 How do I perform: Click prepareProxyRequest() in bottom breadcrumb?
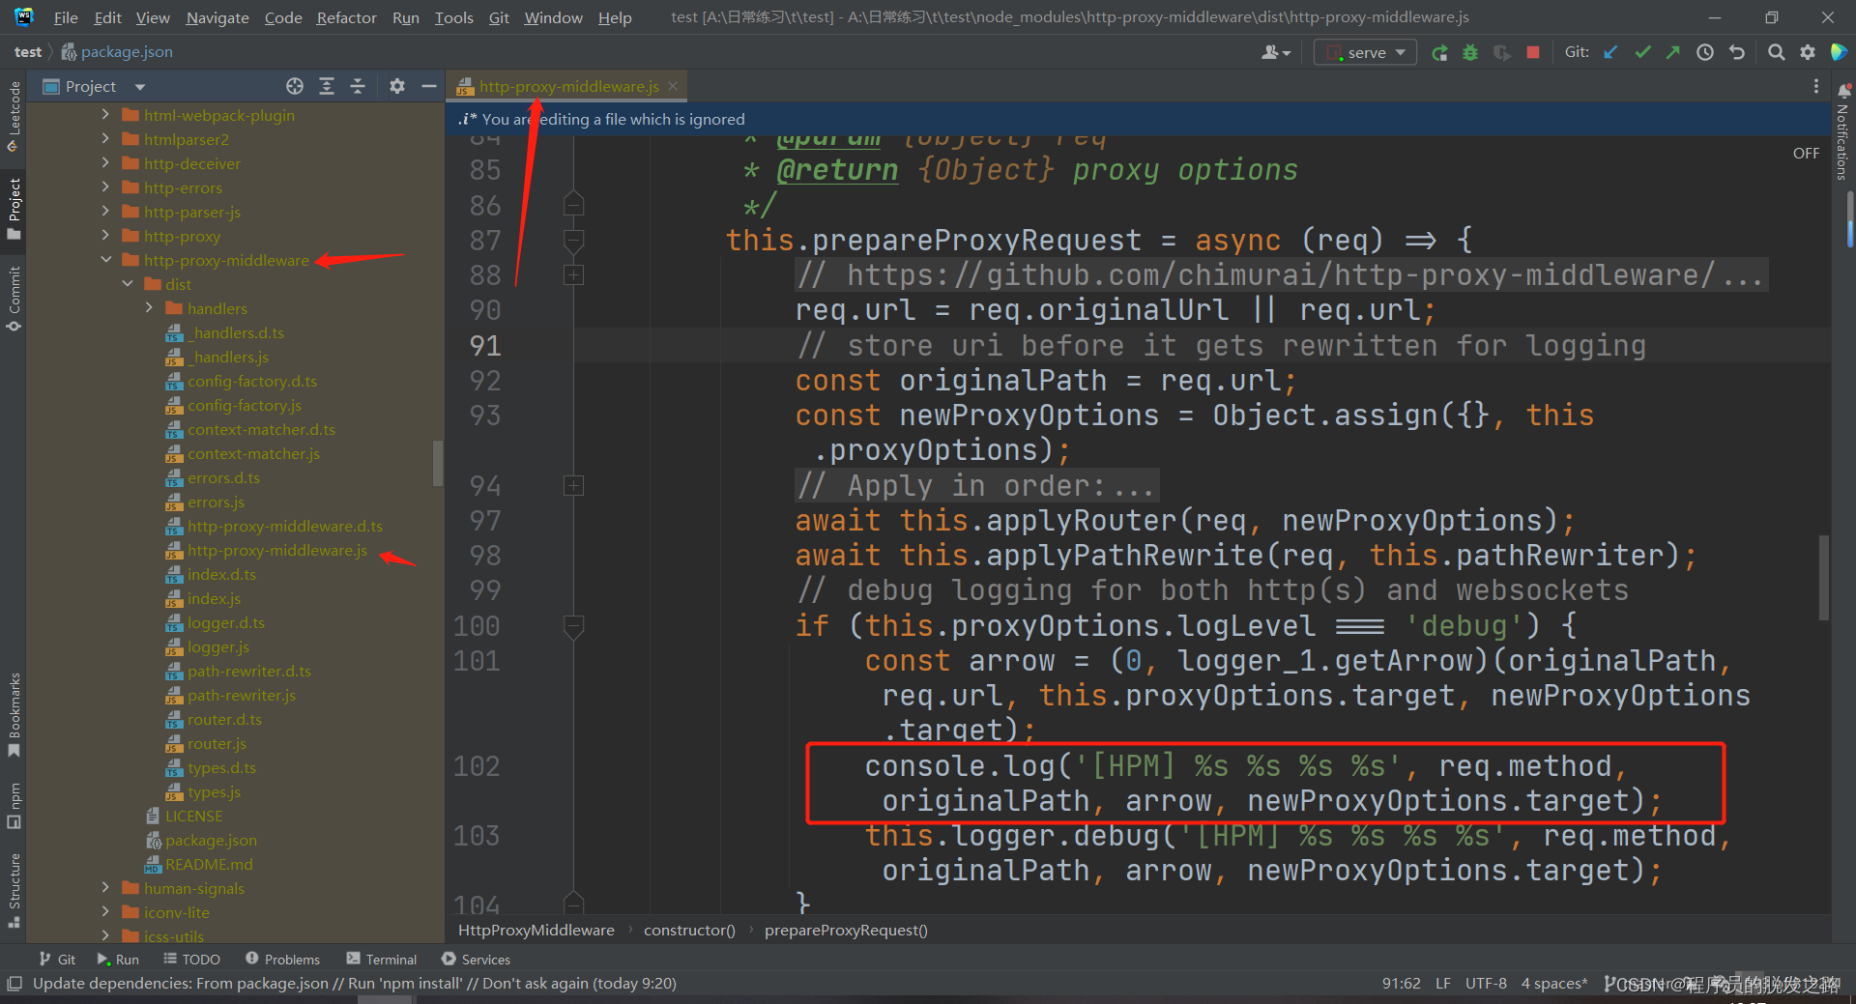[846, 931]
